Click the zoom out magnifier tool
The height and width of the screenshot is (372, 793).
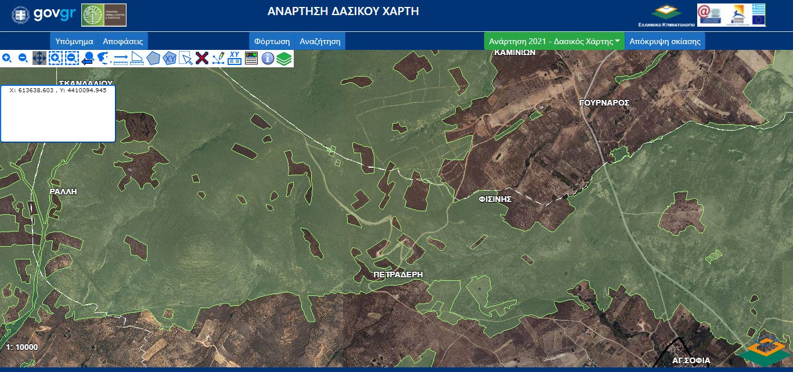[23, 58]
